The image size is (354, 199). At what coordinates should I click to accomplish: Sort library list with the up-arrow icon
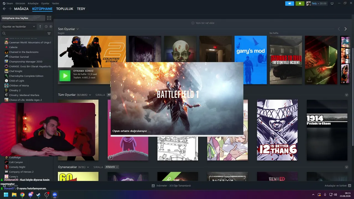pyautogui.click(x=40, y=27)
